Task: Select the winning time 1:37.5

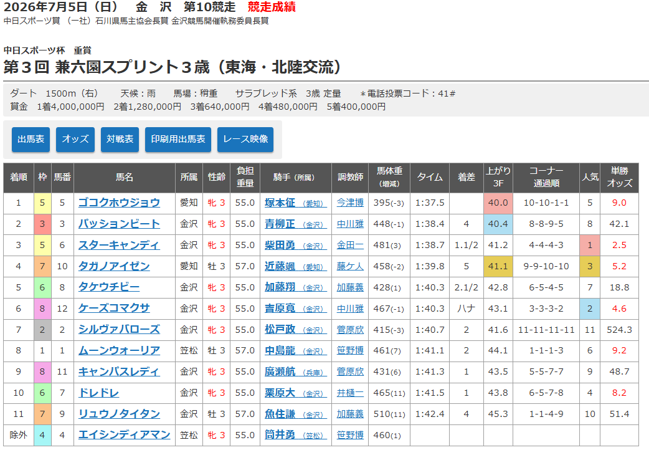Action: click(x=430, y=203)
